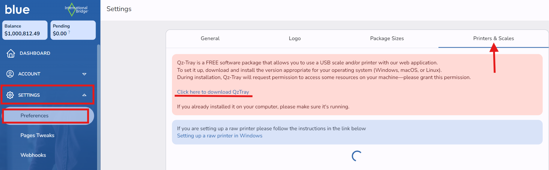Click the Dashboard home icon
The image size is (549, 170).
[11, 53]
